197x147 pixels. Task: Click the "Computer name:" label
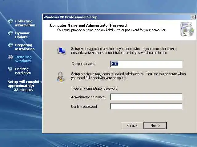83,64
